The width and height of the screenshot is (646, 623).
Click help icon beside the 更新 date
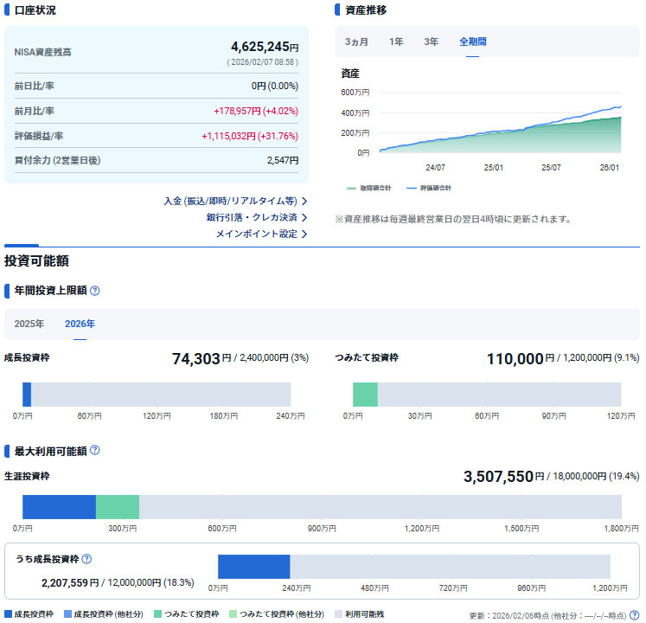click(x=634, y=615)
